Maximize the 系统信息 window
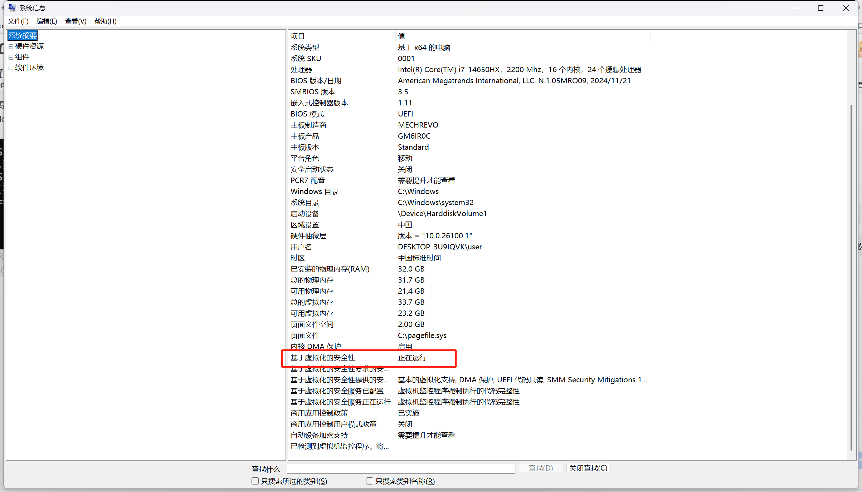Image resolution: width=862 pixels, height=492 pixels. pos(820,8)
